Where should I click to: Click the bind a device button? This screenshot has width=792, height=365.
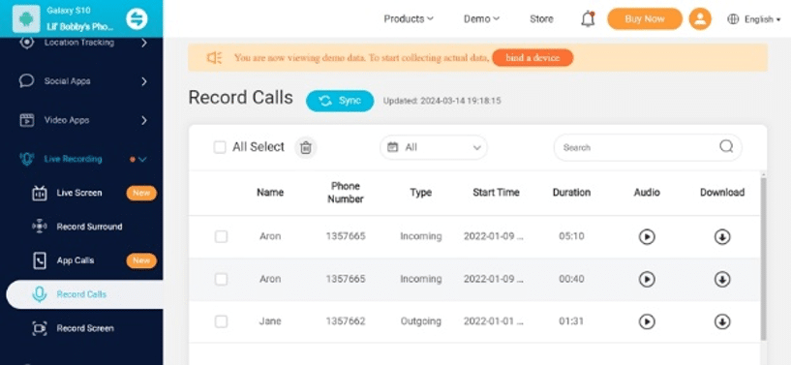(x=533, y=57)
